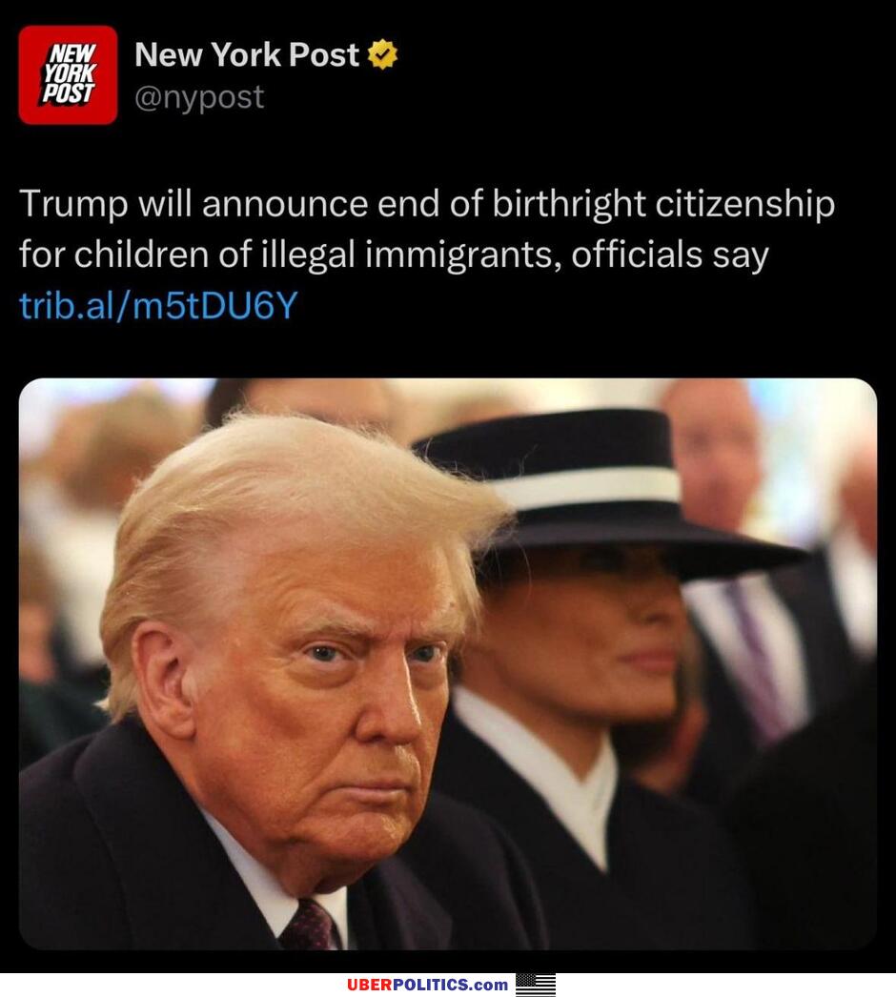Follow the trib.al/m5tDU6Y link
896x997 pixels.
[x=158, y=305]
